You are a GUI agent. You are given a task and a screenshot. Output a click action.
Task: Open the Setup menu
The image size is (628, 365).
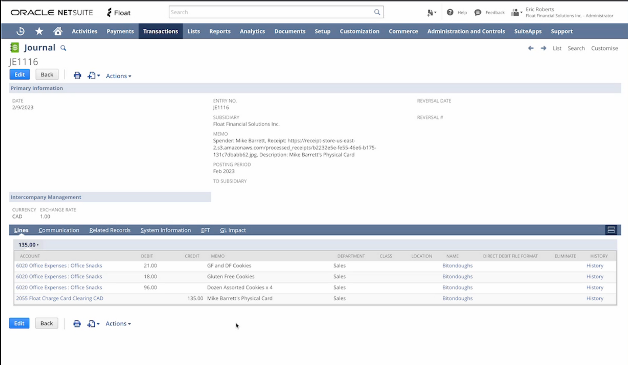(322, 31)
